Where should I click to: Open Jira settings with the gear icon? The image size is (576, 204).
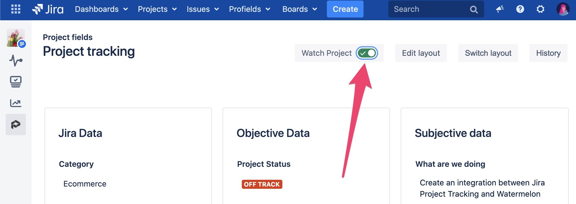point(540,9)
